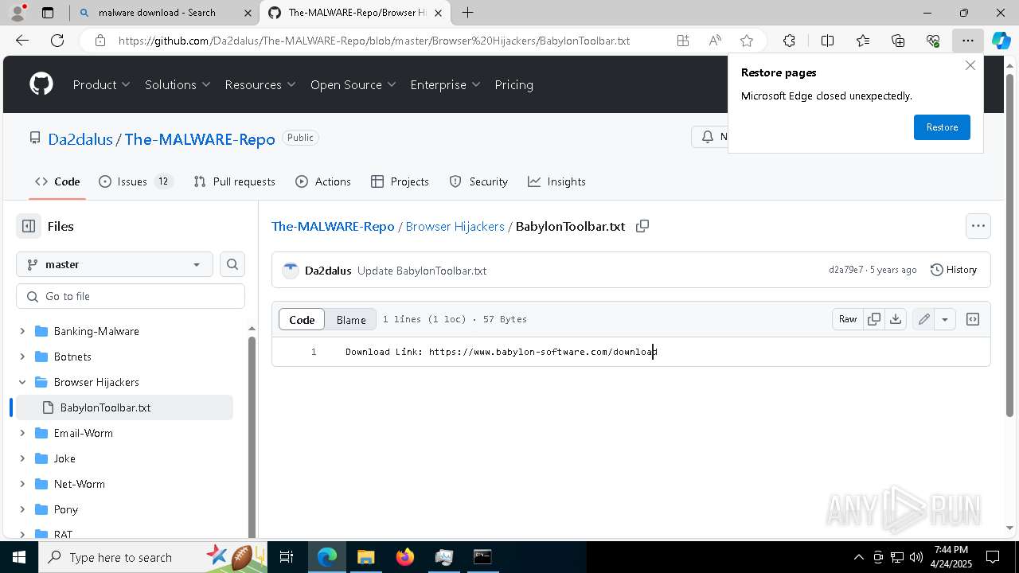Viewport: 1019px width, 573px height.
Task: Add this page to favorites star
Action: [746, 41]
